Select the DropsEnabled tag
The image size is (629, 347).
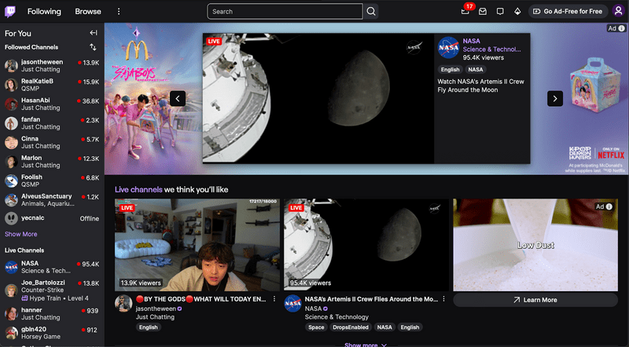[x=350, y=327]
